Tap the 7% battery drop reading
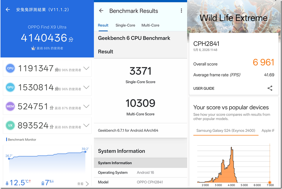This screenshot has width=282, height=189. [49, 183]
